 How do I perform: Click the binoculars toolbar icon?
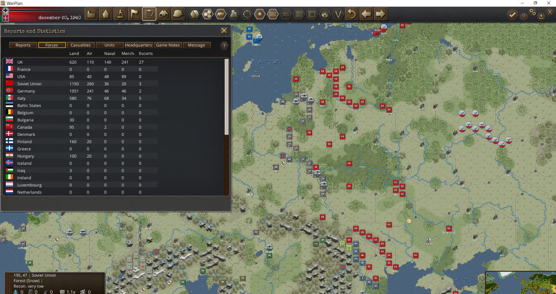click(164, 14)
